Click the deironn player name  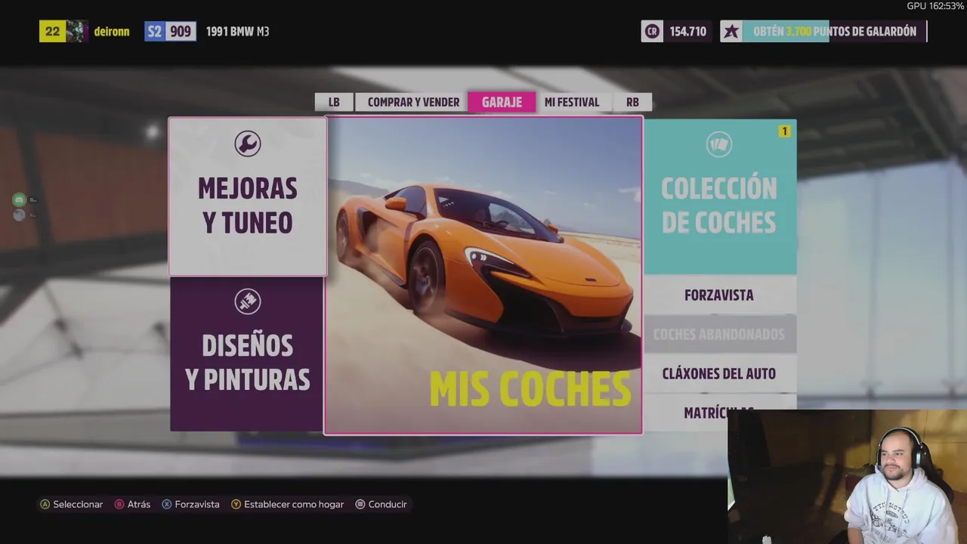tap(112, 32)
